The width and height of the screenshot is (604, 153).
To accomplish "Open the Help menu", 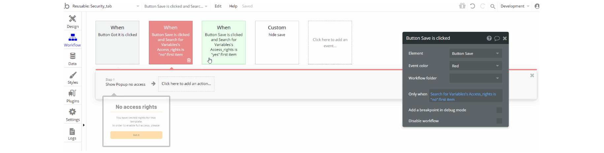I will (233, 6).
